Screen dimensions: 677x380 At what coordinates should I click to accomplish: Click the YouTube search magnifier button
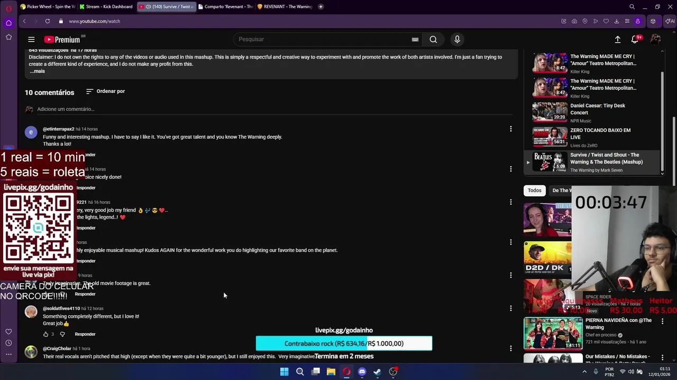click(433, 39)
